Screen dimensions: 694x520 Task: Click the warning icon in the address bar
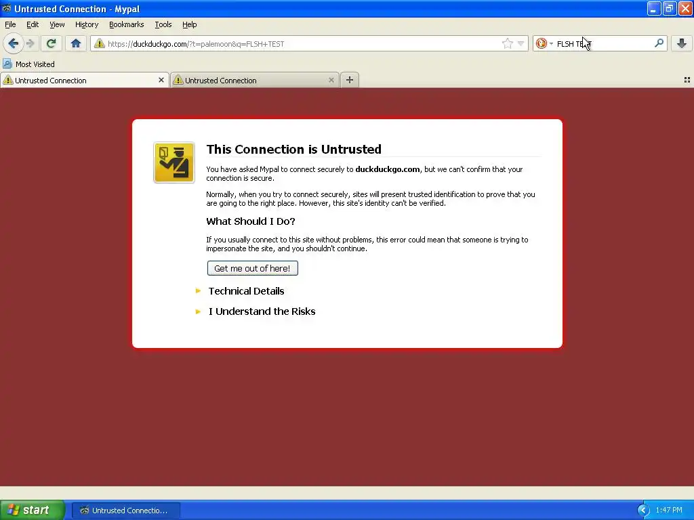point(100,43)
